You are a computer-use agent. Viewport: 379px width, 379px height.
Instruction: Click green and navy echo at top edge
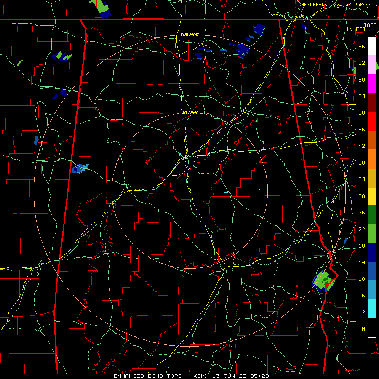tap(101, 8)
